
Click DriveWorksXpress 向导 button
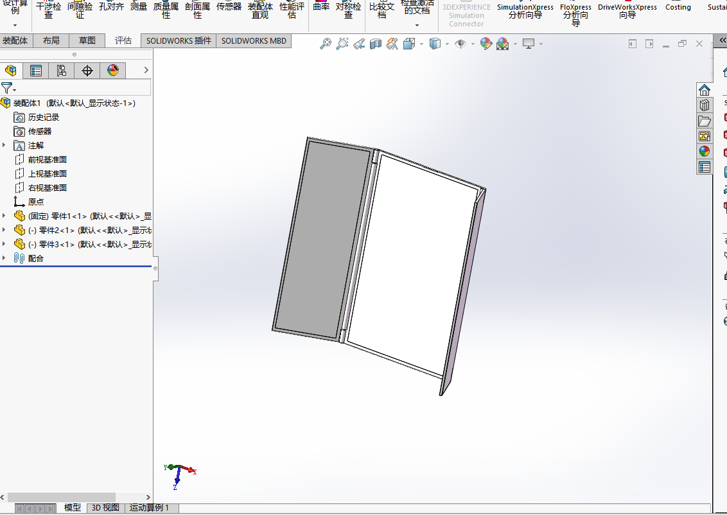click(x=627, y=11)
